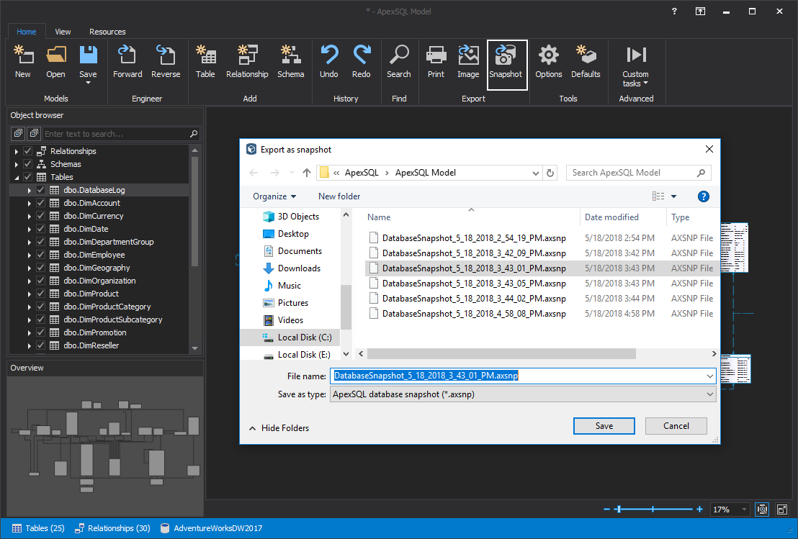The width and height of the screenshot is (798, 539).
Task: Open the Defaults tool
Action: pyautogui.click(x=586, y=61)
